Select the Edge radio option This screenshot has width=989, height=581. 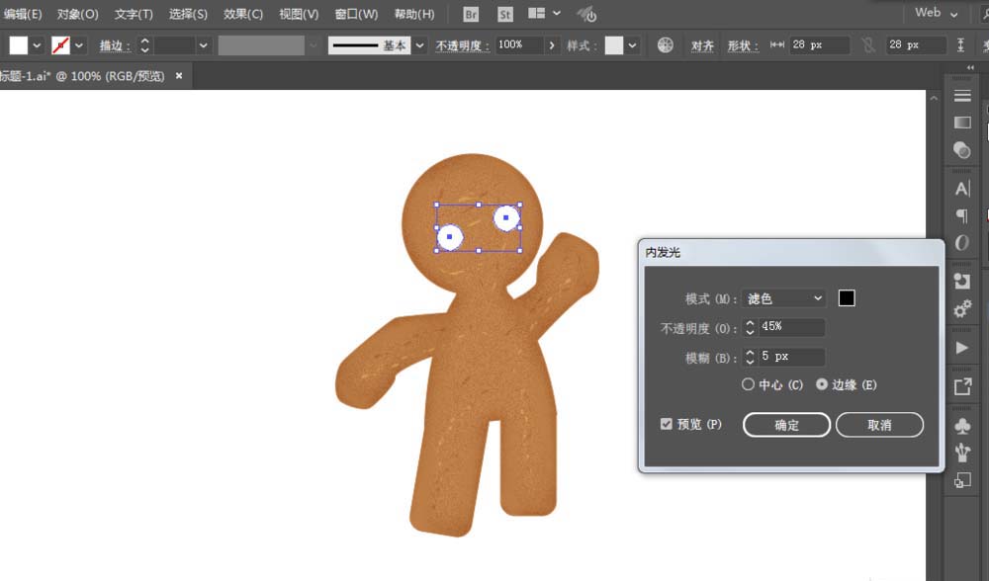pyautogui.click(x=821, y=383)
